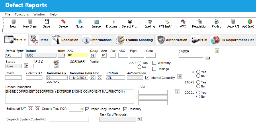
Task: Open P/N Inst toolbar icon
Action: pyautogui.click(x=167, y=22)
